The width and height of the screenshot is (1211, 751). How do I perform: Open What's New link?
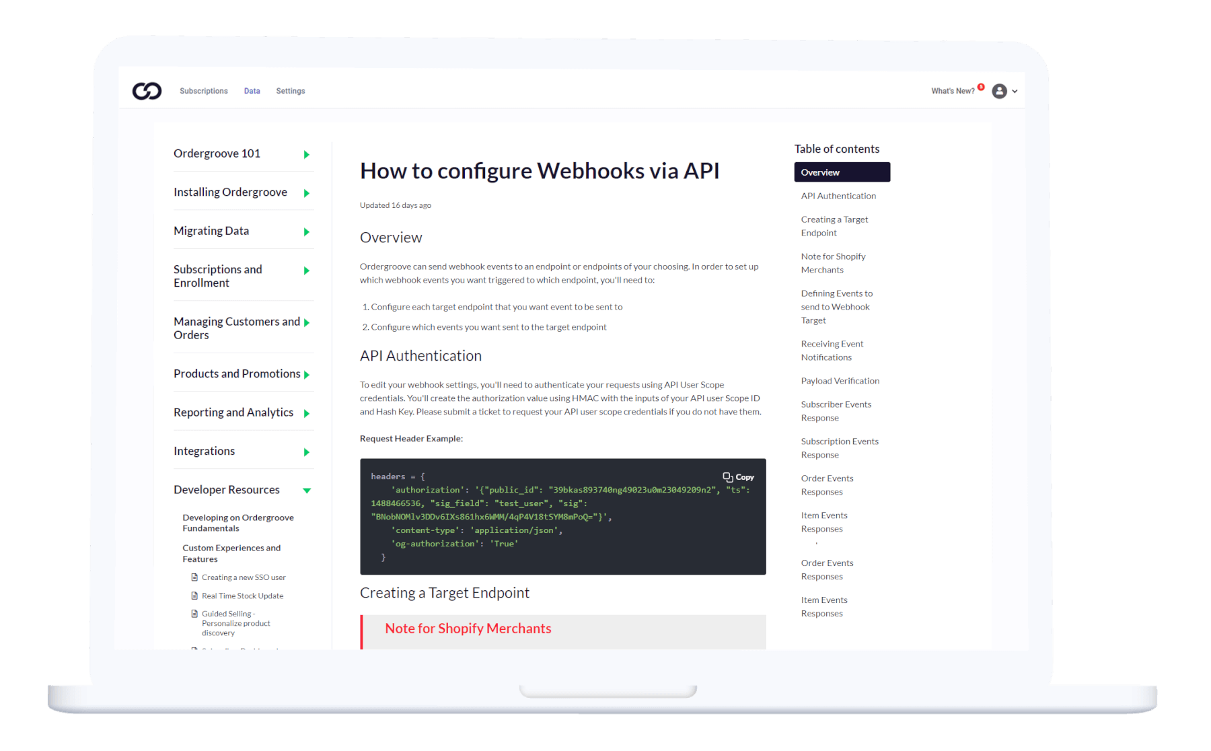point(953,91)
